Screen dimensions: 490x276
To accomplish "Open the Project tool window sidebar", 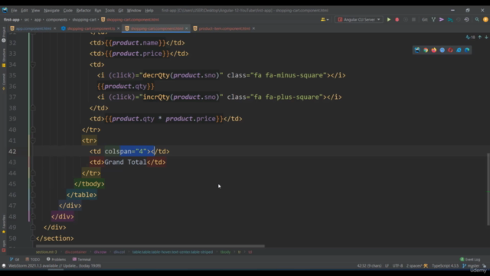I will click(4, 34).
